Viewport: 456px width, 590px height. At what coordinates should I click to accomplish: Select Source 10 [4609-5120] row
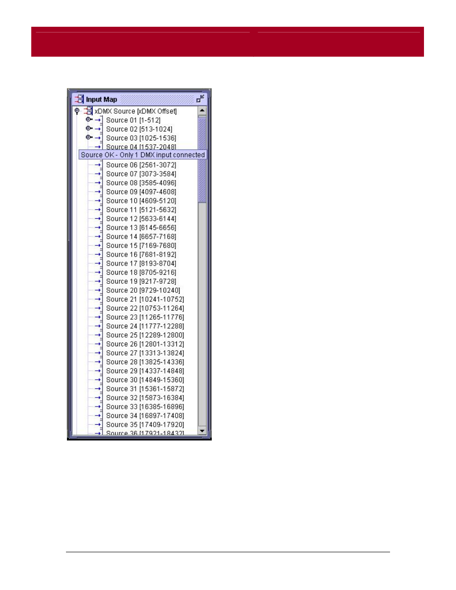pos(141,201)
